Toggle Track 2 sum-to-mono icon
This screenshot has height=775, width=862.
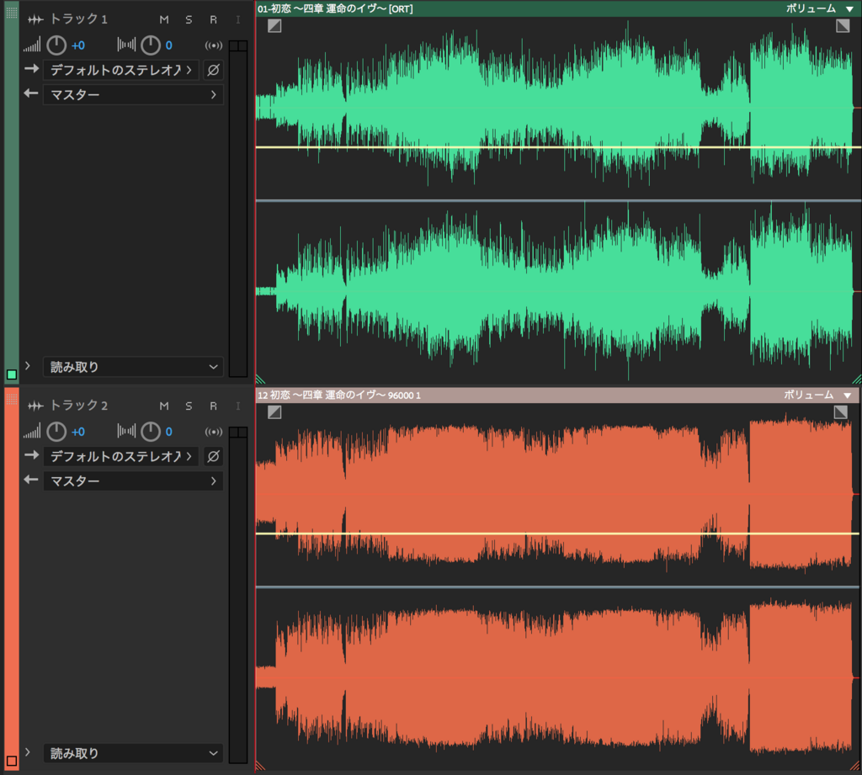[x=213, y=432]
